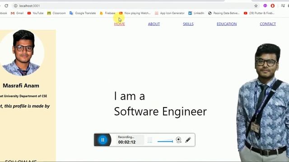Reload the page with the refresh icon
The height and width of the screenshot is (162, 289).
click(x=6, y=6)
